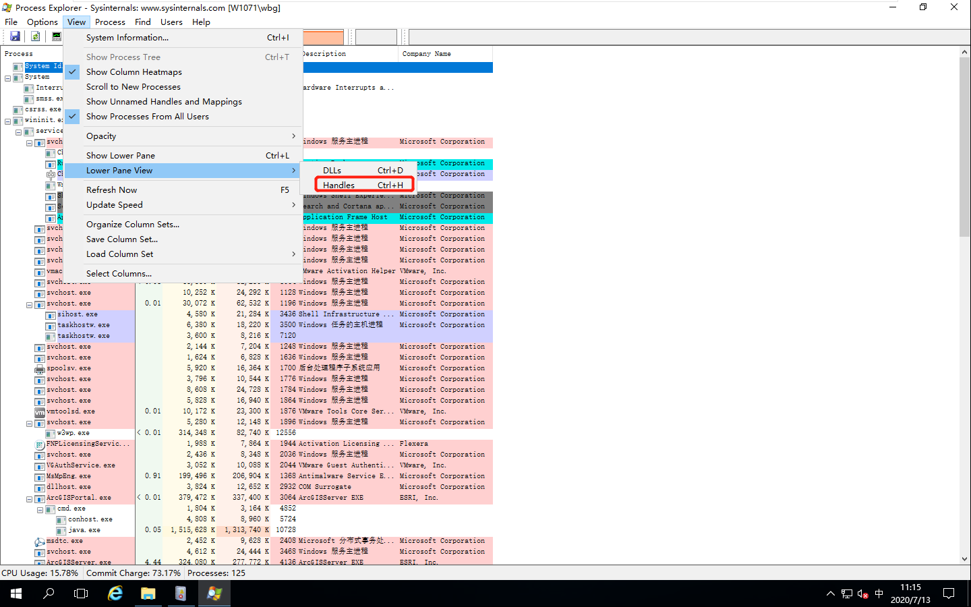Click Refresh Now in the View menu
Image resolution: width=971 pixels, height=607 pixels.
point(183,190)
